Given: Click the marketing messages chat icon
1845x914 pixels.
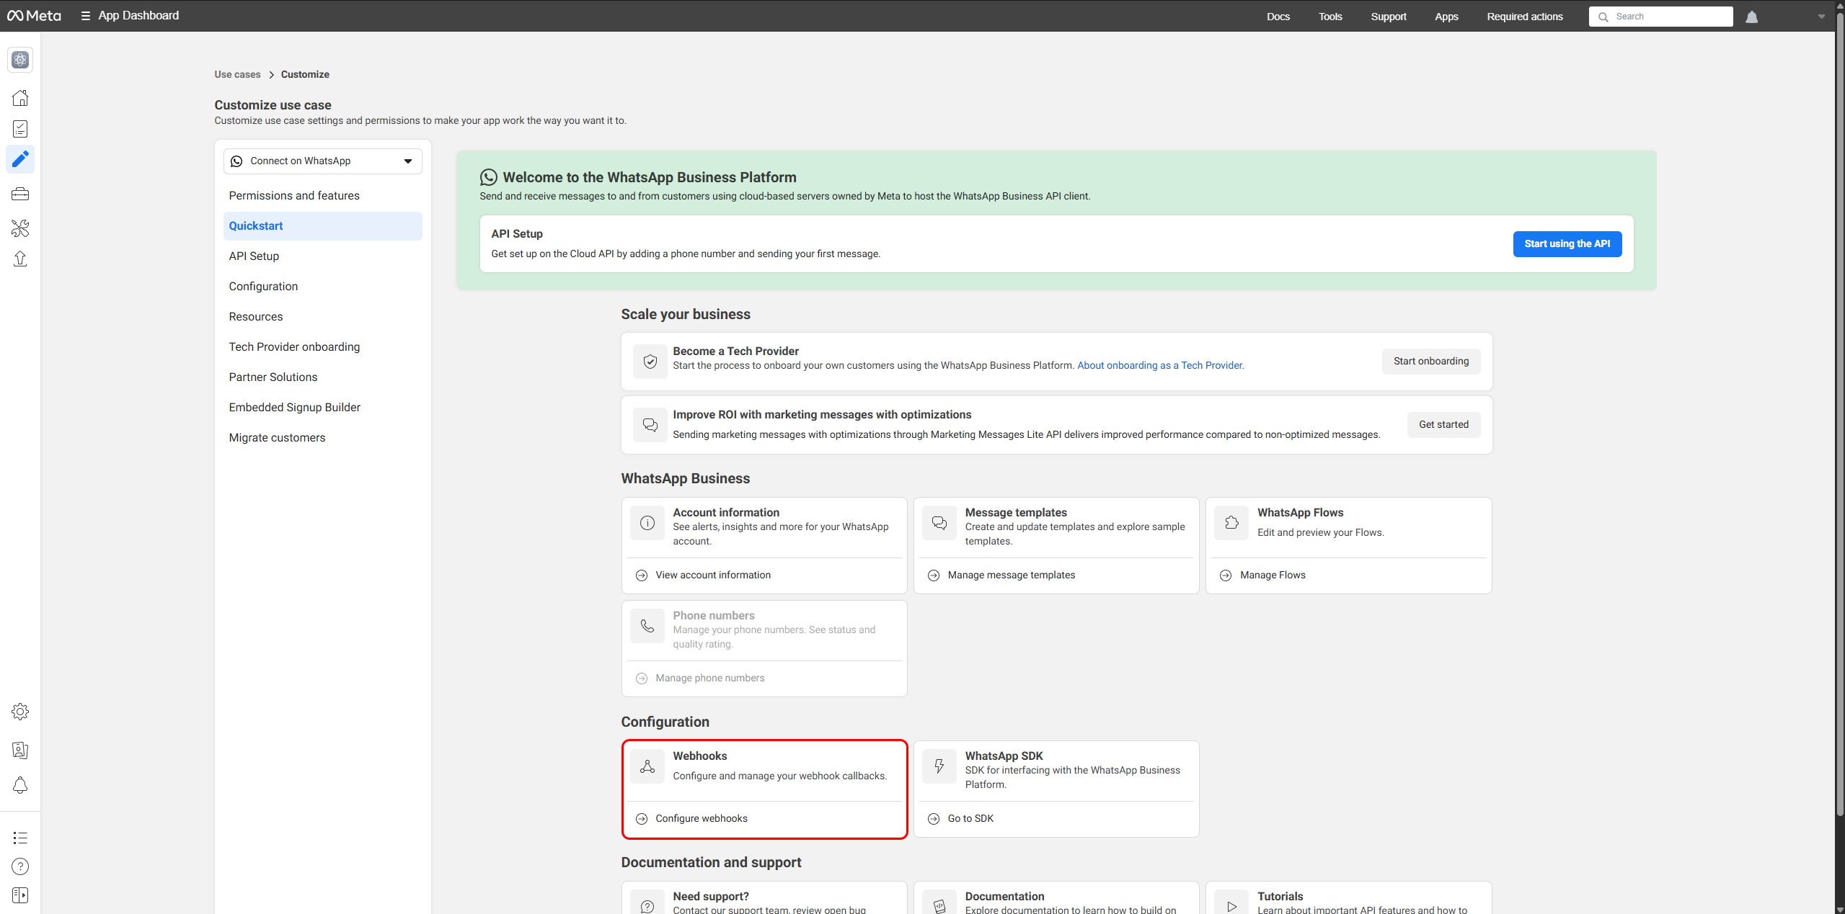Looking at the screenshot, I should [x=650, y=425].
